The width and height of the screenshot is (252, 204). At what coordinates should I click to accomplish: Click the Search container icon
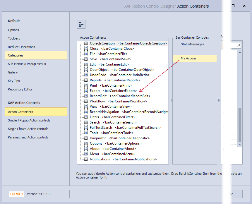[x=86, y=122]
